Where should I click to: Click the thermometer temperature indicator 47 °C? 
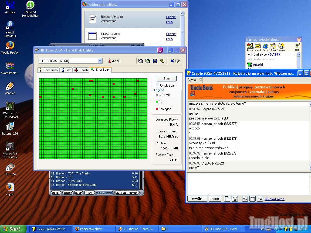pyautogui.click(x=114, y=61)
